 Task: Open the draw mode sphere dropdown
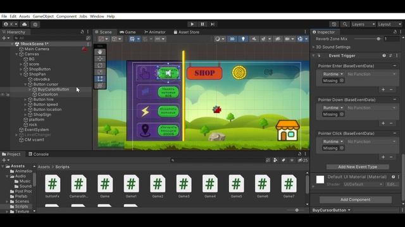(220, 39)
